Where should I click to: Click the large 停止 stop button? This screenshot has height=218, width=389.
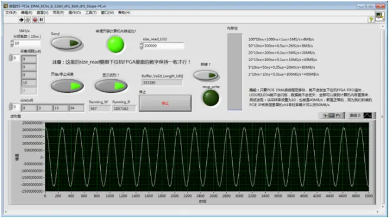[x=165, y=103]
